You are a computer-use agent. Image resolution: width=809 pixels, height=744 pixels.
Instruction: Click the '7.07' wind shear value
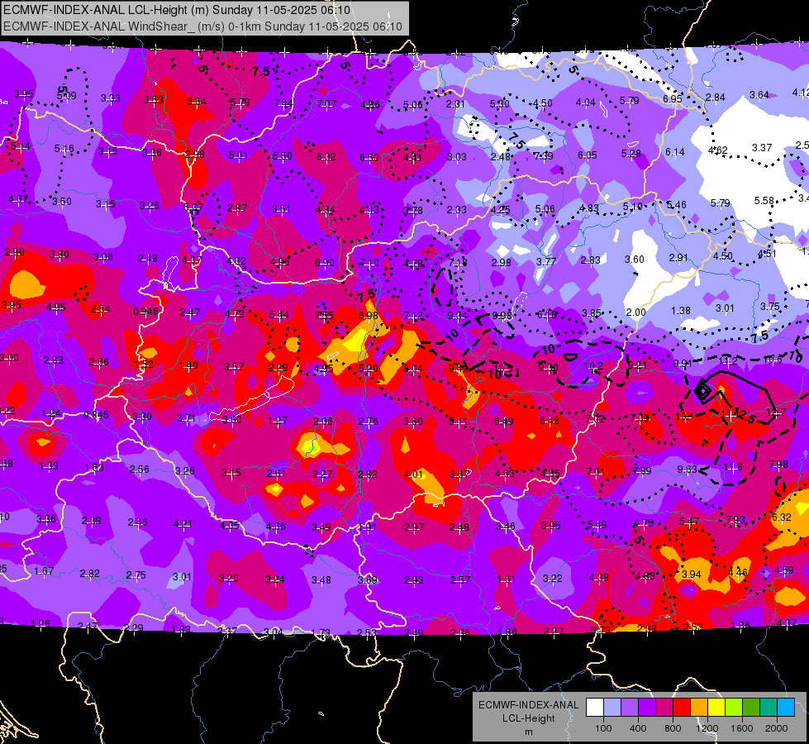[x=326, y=104]
